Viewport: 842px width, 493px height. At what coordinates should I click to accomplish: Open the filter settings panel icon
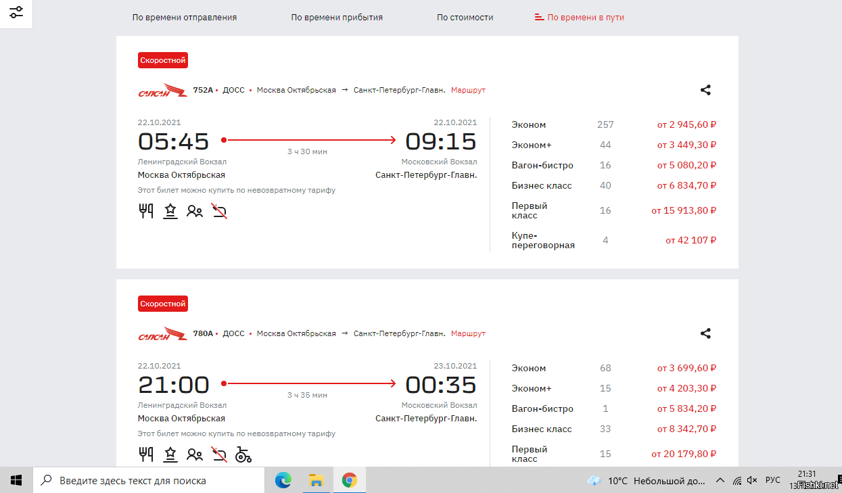click(16, 13)
